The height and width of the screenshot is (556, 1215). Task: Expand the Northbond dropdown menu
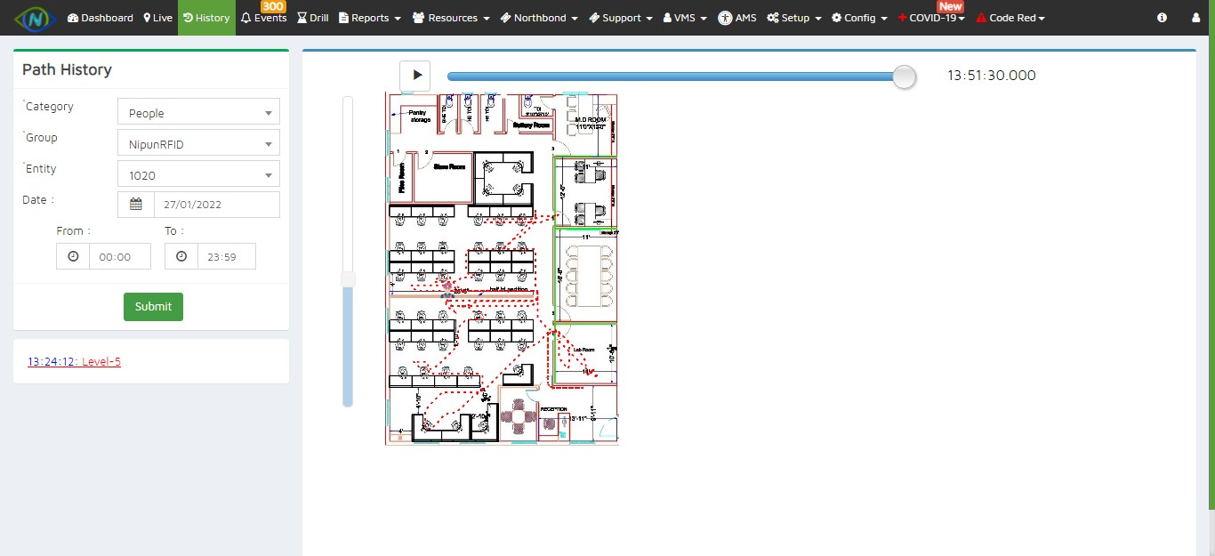point(539,18)
